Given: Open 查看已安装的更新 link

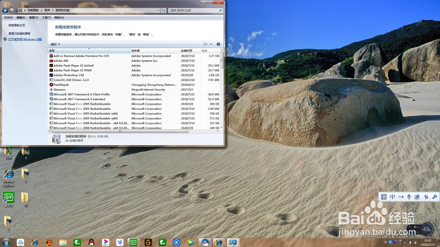Looking at the screenshot, I should 20,33.
